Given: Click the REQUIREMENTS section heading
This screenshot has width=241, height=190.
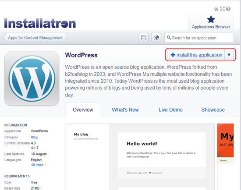Looking at the screenshot, I should click(17, 176).
